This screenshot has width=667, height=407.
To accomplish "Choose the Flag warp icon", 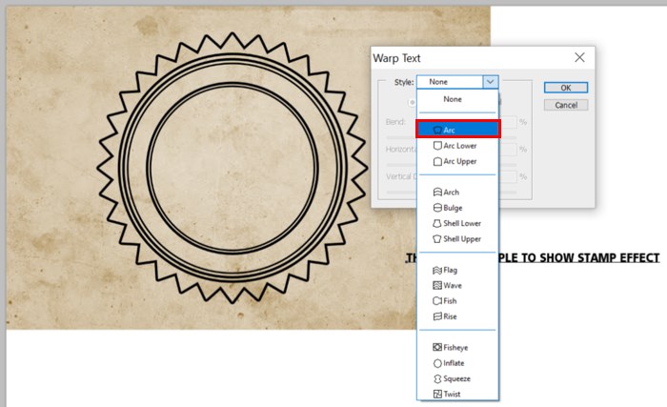I will pyautogui.click(x=437, y=270).
